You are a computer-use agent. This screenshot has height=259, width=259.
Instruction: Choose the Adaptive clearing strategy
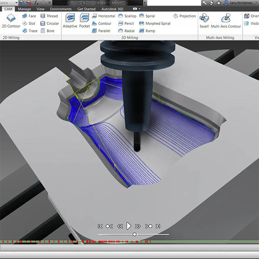70,21
